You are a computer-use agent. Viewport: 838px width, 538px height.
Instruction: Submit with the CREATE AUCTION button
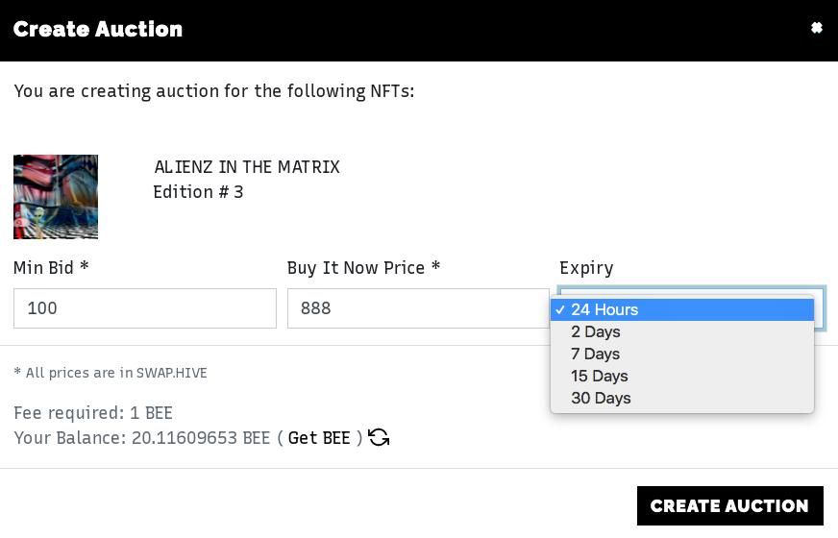pos(730,505)
